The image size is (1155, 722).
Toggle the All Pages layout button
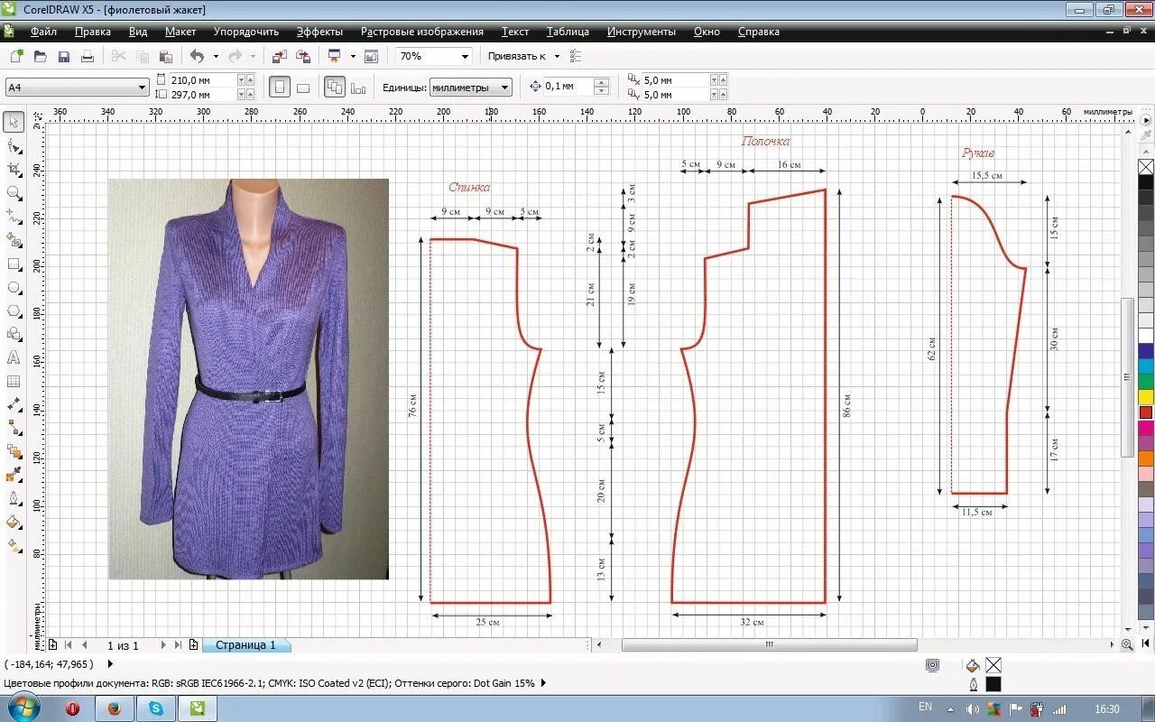pos(334,87)
